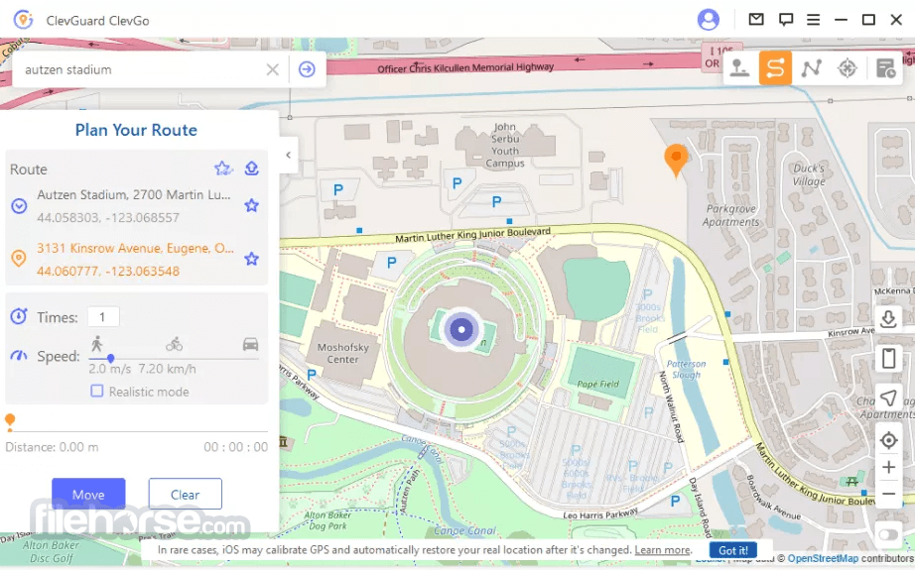Select the 3131 Kinsrow Avenue route entry
The height and width of the screenshot is (570, 915).
pos(135,260)
